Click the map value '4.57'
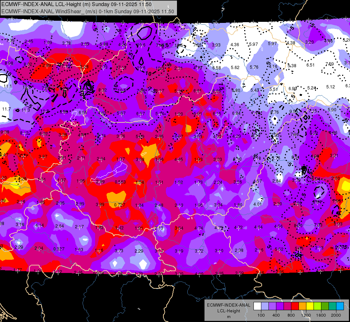This screenshot has width=350, height=322. tap(257, 181)
